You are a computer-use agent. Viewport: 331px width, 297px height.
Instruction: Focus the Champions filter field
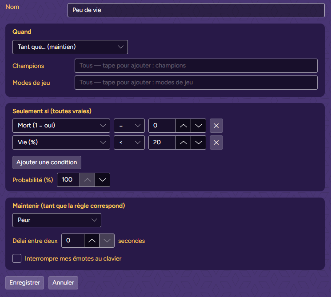(196, 66)
